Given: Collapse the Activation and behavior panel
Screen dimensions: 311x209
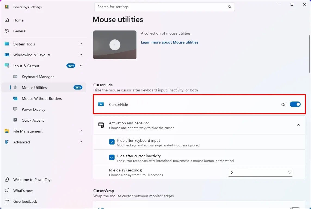Looking at the screenshot, I should (298, 125).
